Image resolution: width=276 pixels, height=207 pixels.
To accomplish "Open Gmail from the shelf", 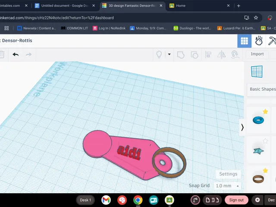I will pos(106,200).
